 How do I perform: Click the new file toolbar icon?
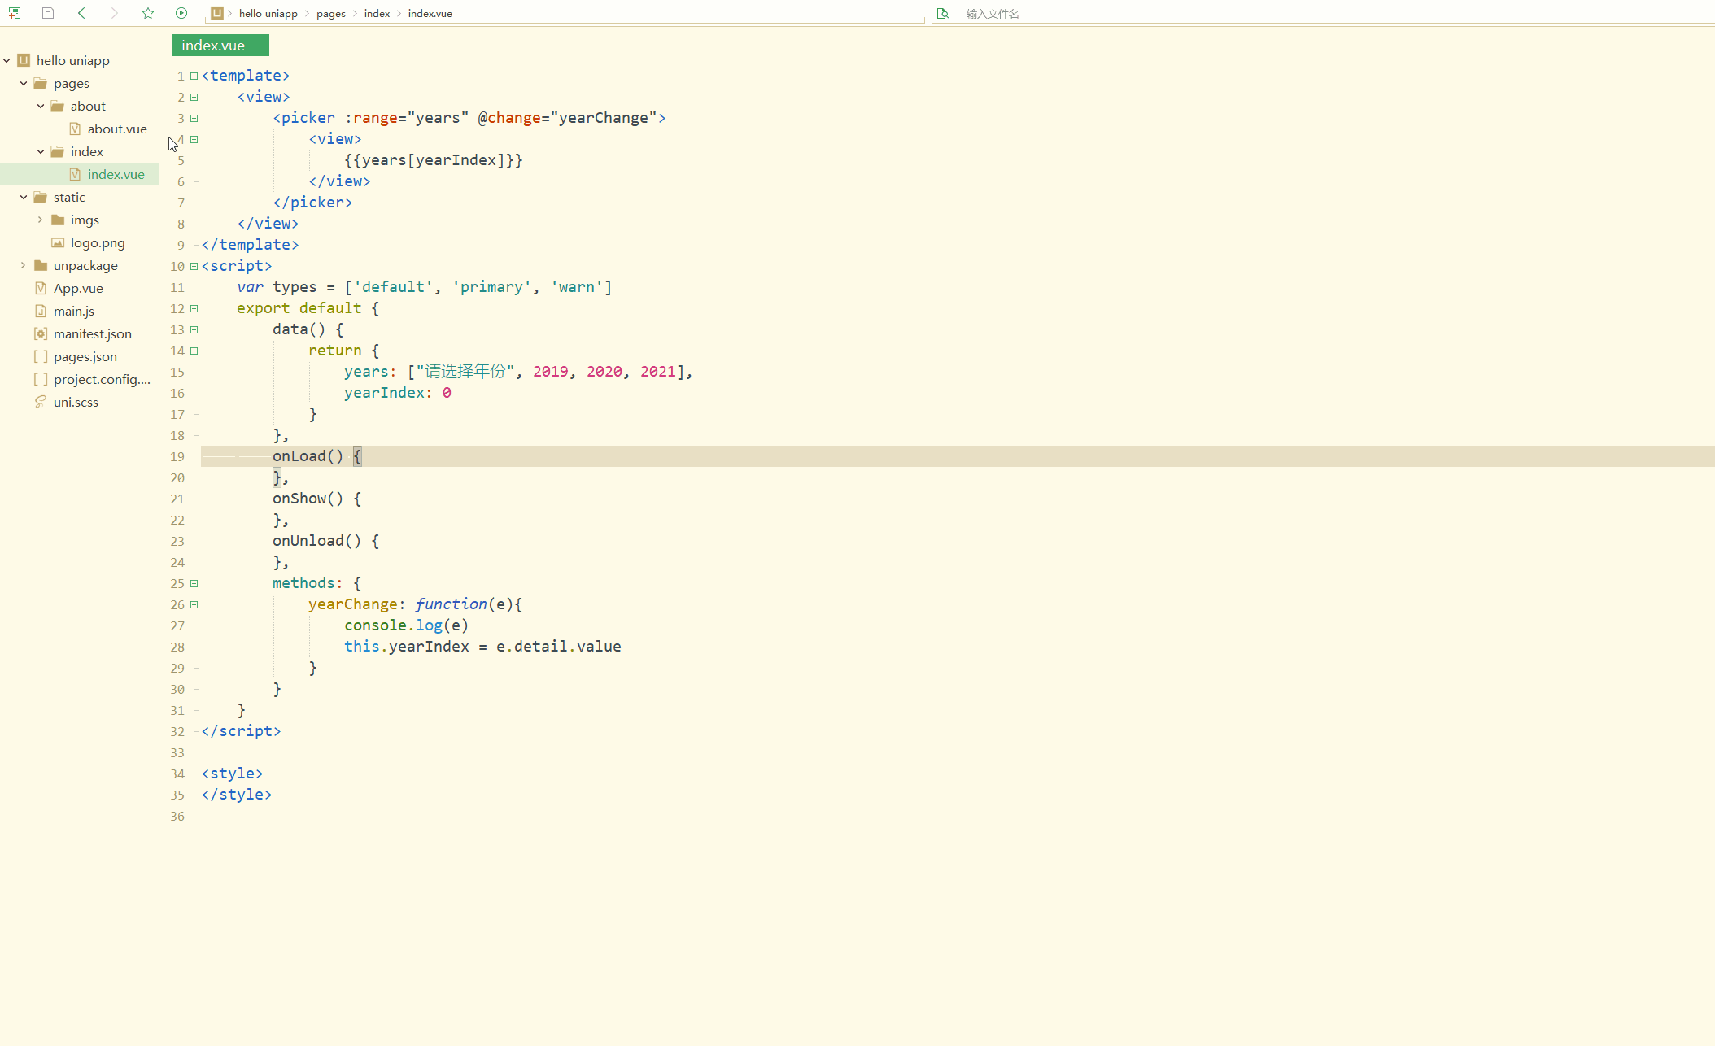pyautogui.click(x=15, y=13)
